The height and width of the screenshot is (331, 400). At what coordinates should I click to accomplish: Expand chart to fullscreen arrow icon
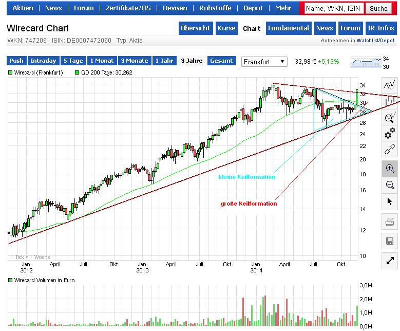tap(390, 261)
